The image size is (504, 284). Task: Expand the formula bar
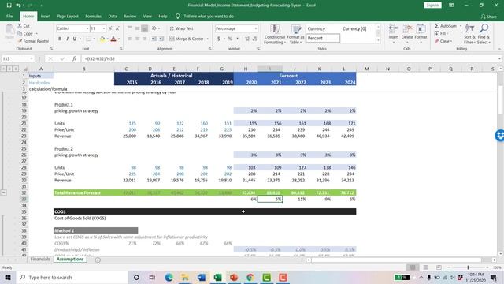(x=499, y=58)
